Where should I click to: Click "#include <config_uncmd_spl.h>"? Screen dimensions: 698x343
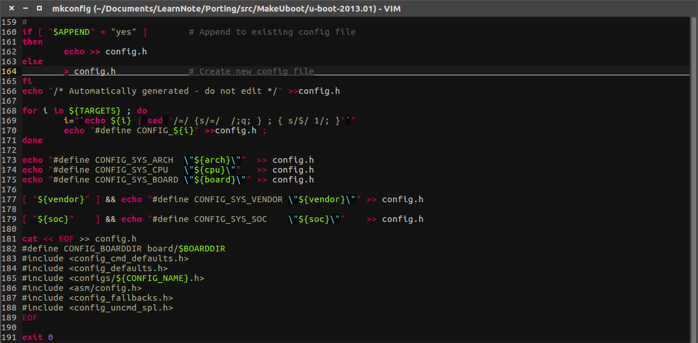(x=97, y=308)
